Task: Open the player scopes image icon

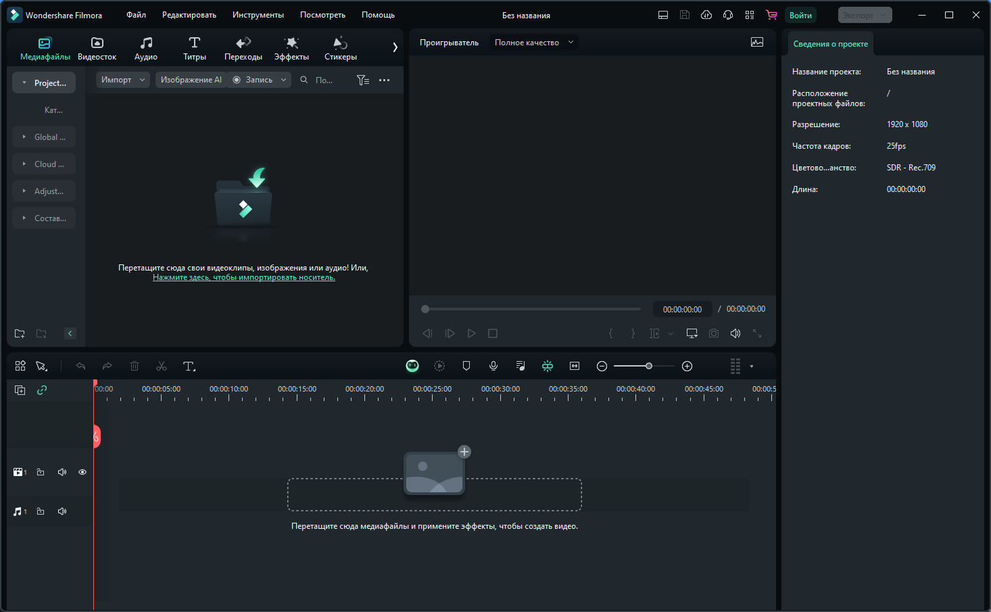Action: (x=757, y=42)
